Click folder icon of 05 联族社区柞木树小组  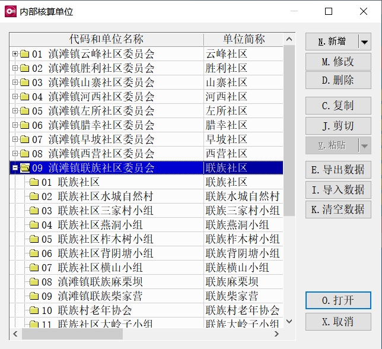(x=34, y=239)
